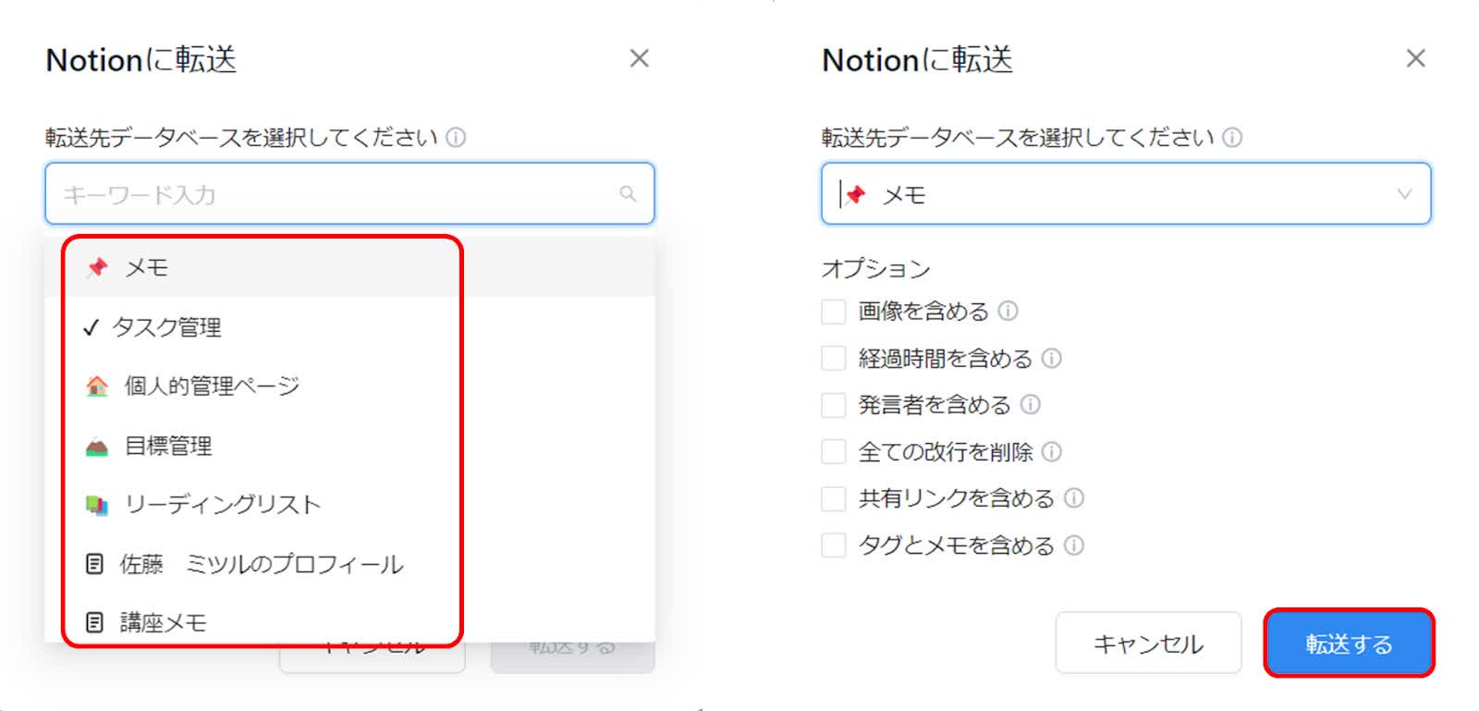Close the right Notionに転送 dialog
This screenshot has height=711, width=1479.
1415,58
